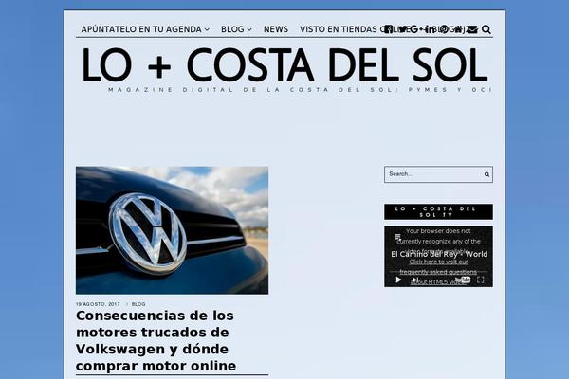Viewport: 569px width, 379px height.
Task: Click the El Camino del Rey video title
Action: click(439, 254)
